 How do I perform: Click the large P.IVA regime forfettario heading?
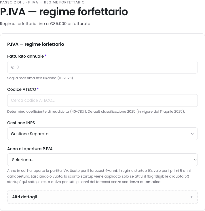pyautogui.click(x=64, y=12)
